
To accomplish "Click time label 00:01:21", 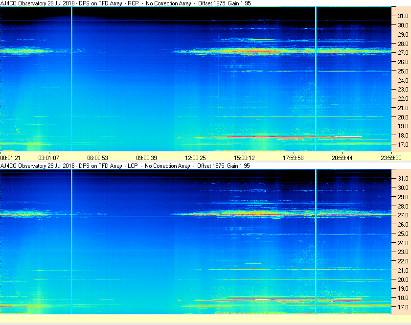I will (x=10, y=158).
